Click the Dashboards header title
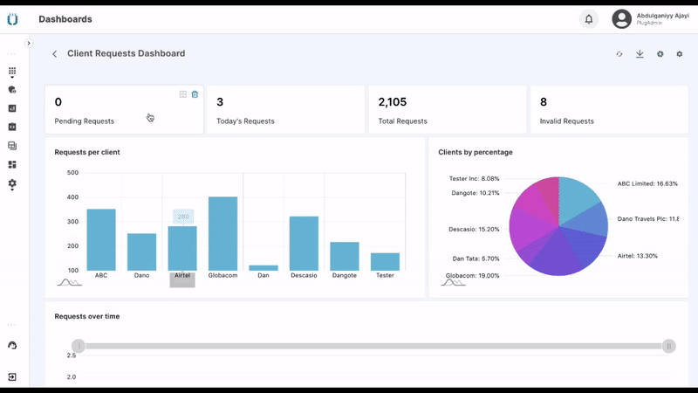Viewport: 698px width, 393px height. click(x=65, y=19)
